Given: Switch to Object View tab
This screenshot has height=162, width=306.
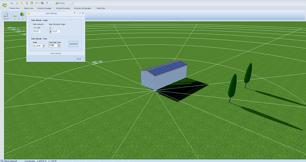Looking at the screenshot, I should pyautogui.click(x=28, y=8).
